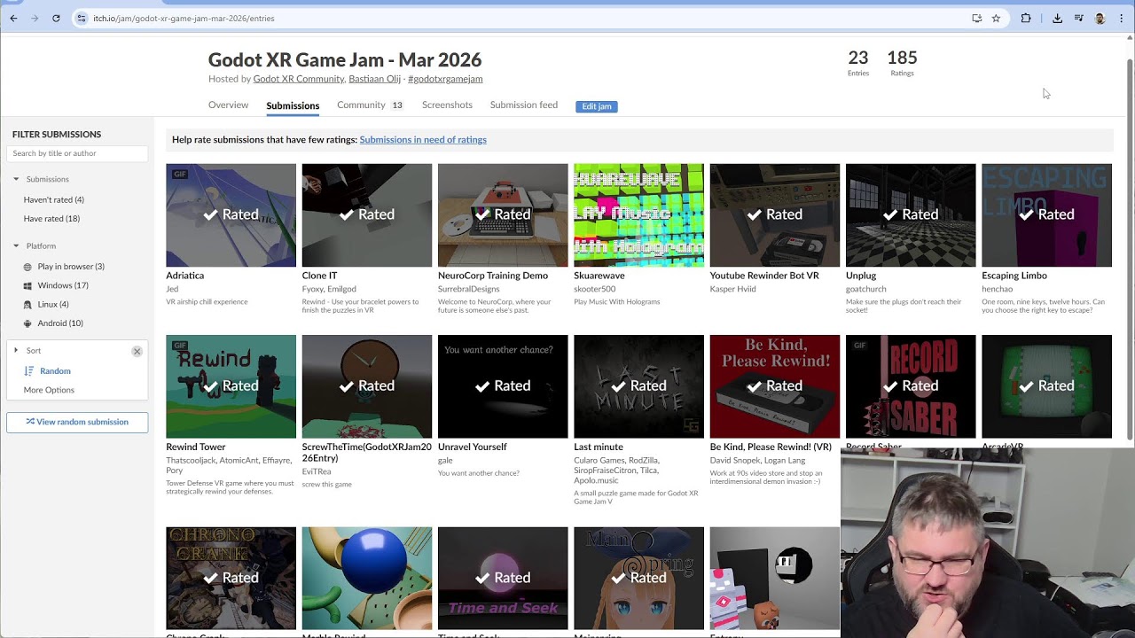The width and height of the screenshot is (1135, 638).
Task: Click the Edit jam button
Action: 597,106
